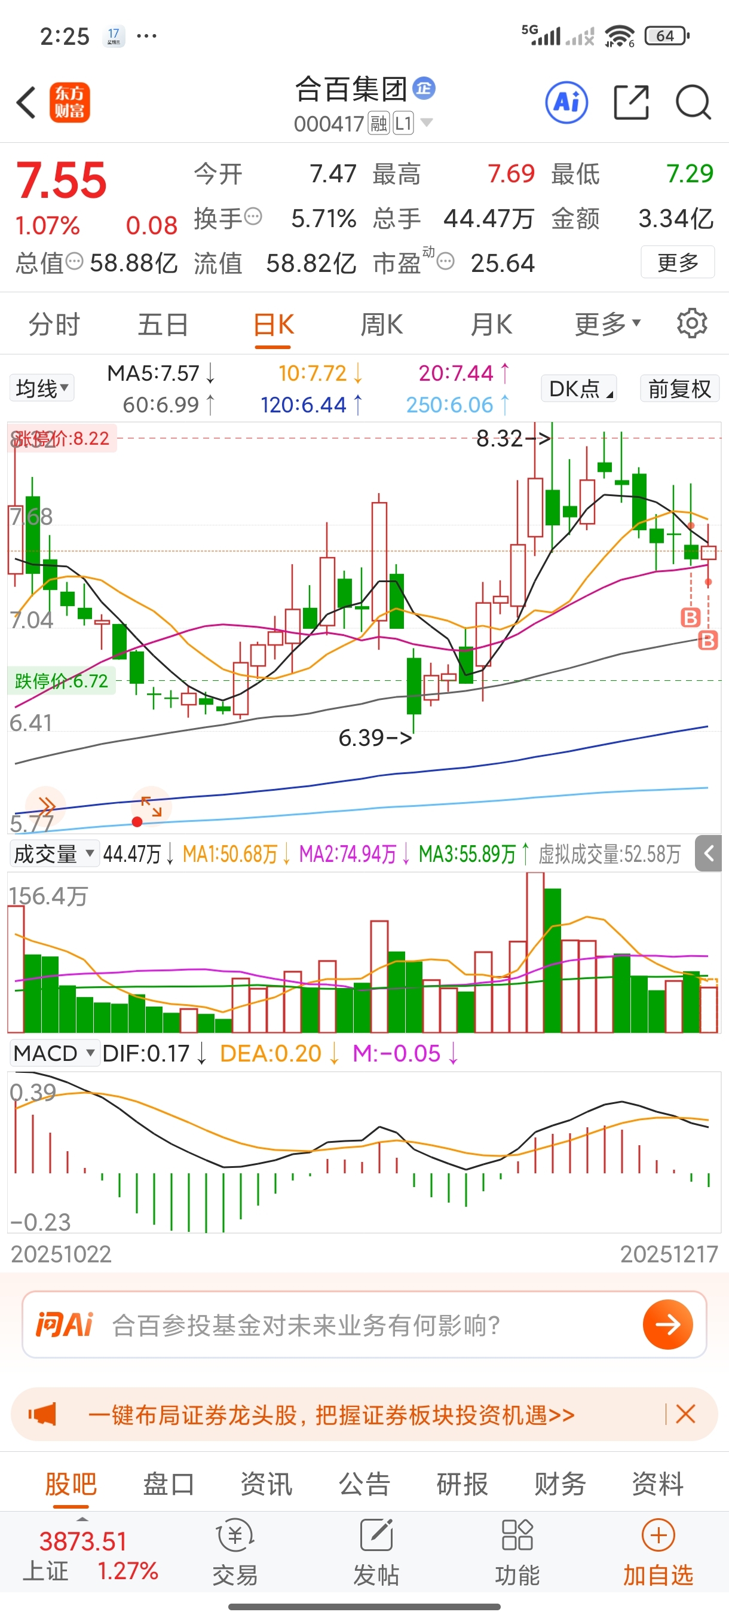
Task: Tap the lower red B buy marker
Action: [x=707, y=641]
